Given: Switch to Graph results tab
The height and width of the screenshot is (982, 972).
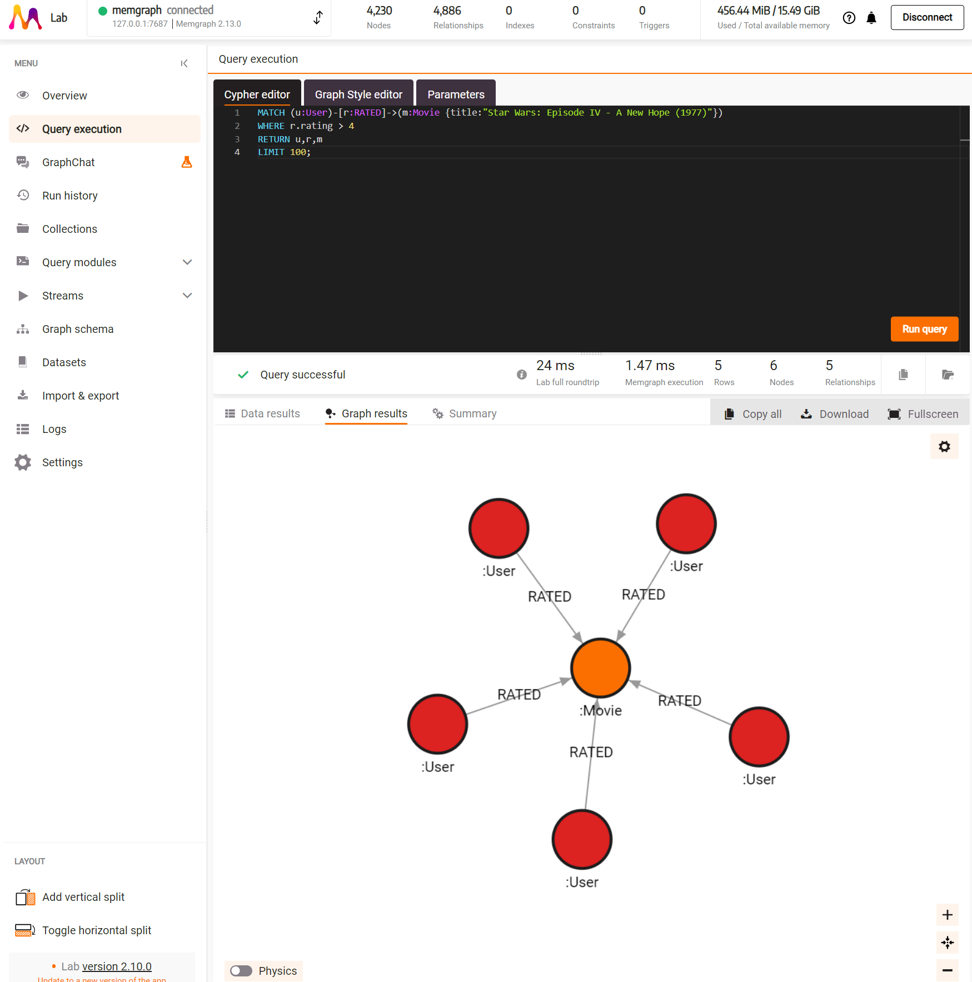Looking at the screenshot, I should 366,413.
